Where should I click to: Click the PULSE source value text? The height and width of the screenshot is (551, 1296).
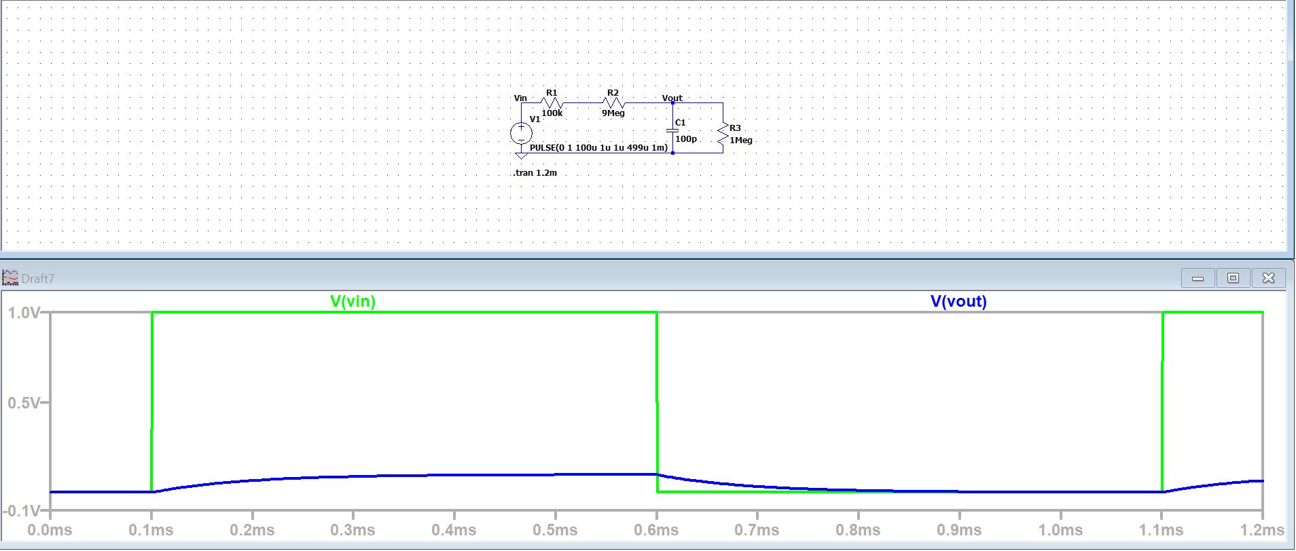[598, 148]
